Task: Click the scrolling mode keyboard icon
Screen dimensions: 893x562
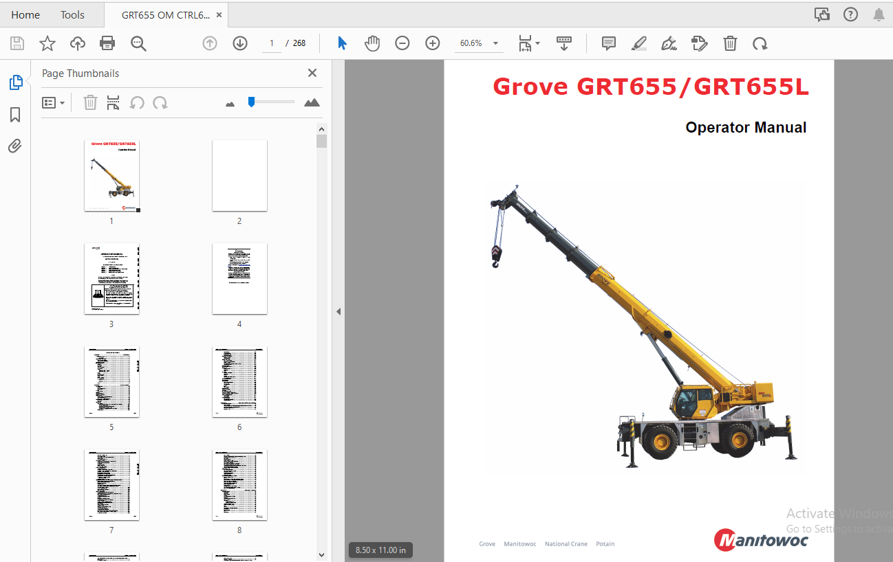Action: [564, 43]
